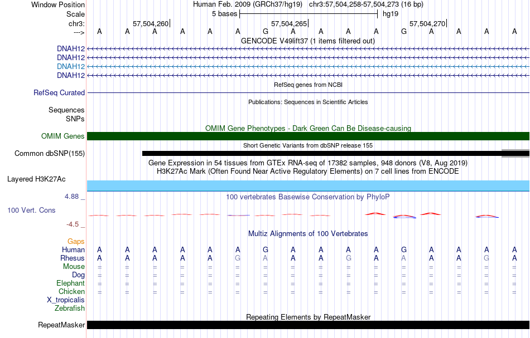Image resolution: width=530 pixels, height=338 pixels.
Task: Click the Dog species label
Action: click(79, 275)
